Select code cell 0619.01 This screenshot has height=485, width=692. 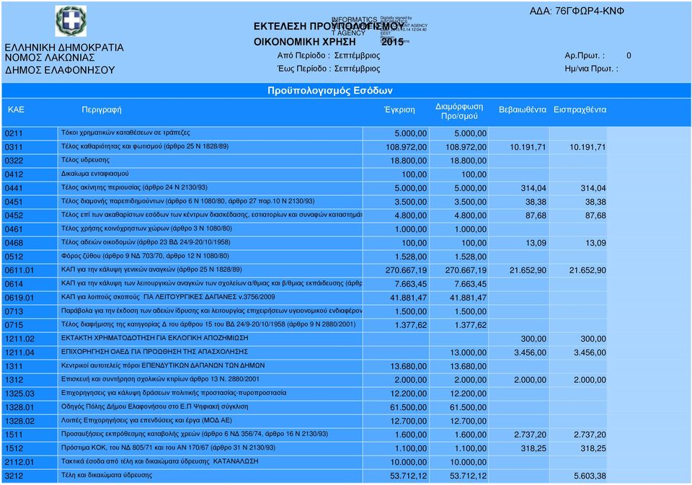pyautogui.click(x=30, y=298)
